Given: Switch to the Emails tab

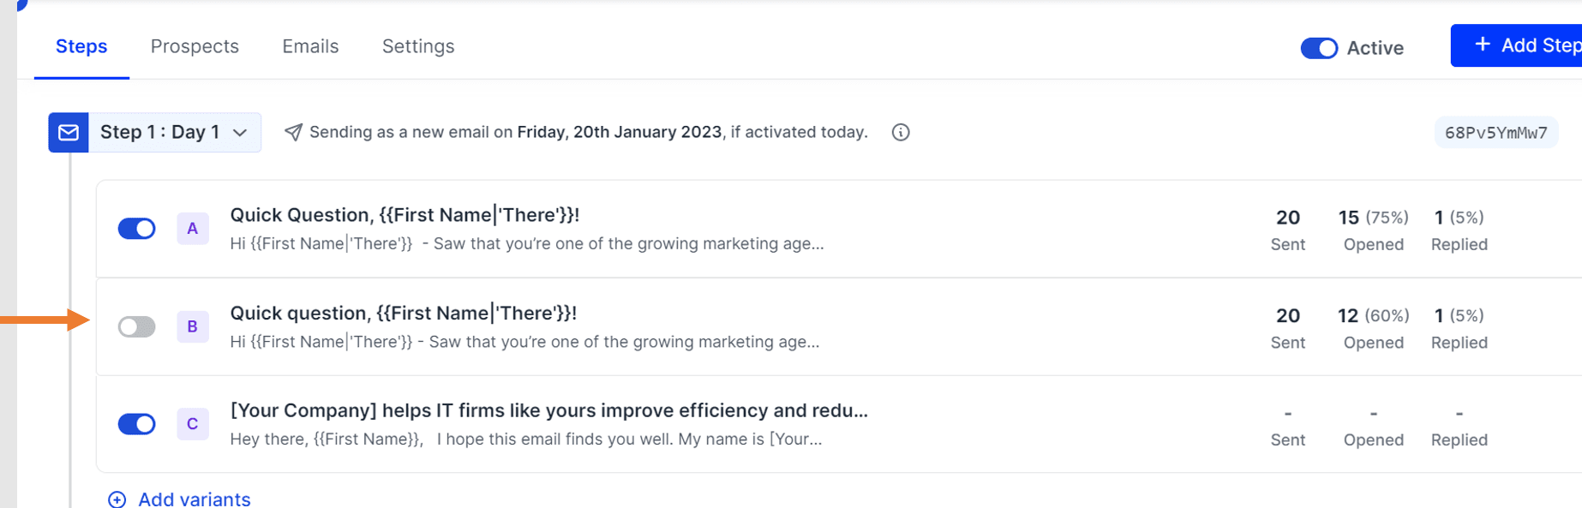Looking at the screenshot, I should tap(310, 46).
